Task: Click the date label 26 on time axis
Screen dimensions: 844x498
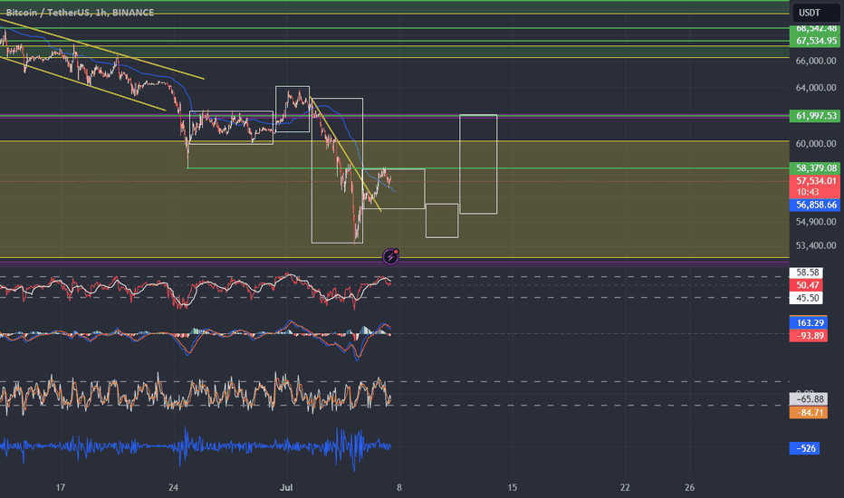Action: coord(689,488)
